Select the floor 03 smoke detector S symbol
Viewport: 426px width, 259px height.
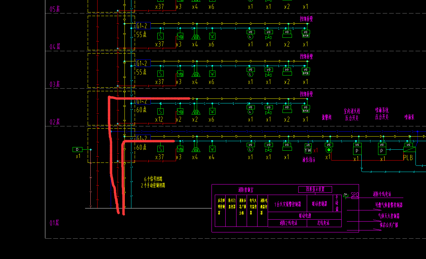click(x=160, y=74)
